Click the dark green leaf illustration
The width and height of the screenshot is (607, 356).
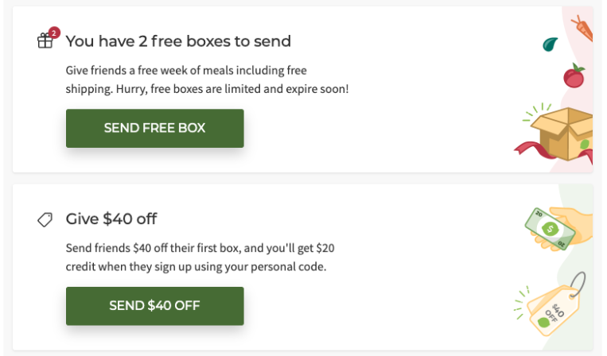(549, 44)
